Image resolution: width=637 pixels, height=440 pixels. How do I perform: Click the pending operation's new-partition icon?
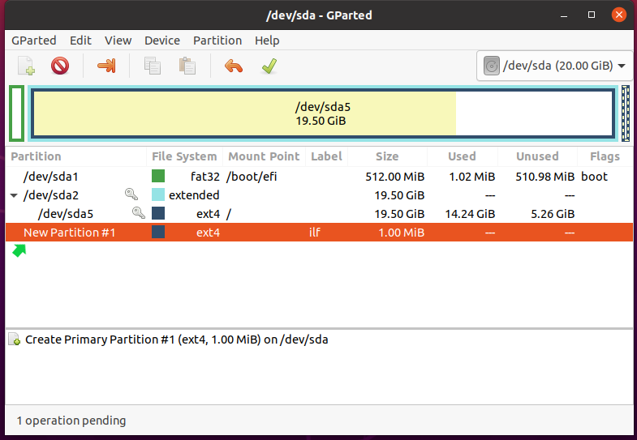15,340
